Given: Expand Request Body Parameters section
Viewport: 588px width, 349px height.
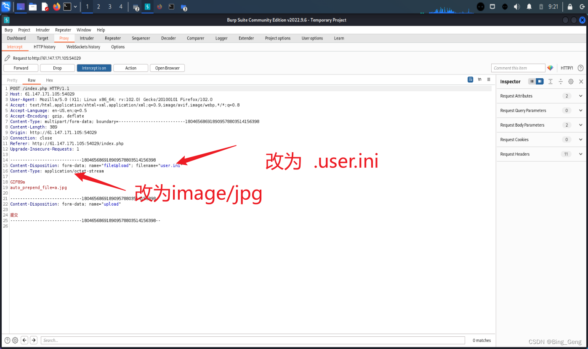Looking at the screenshot, I should (x=542, y=125).
